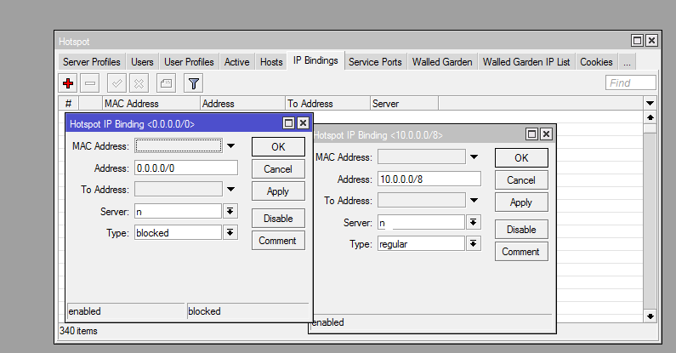This screenshot has width=676, height=353.
Task: Open the Cookies tab
Action: coord(596,62)
